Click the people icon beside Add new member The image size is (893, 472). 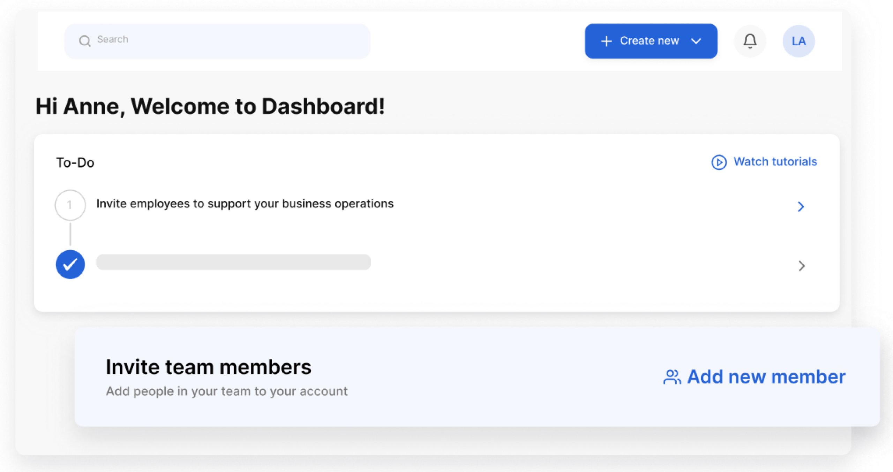(672, 377)
